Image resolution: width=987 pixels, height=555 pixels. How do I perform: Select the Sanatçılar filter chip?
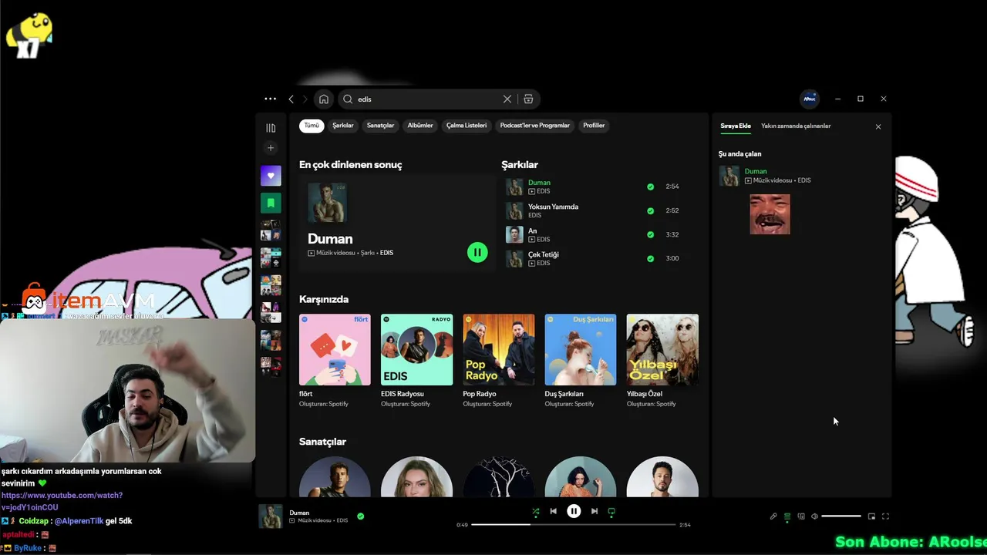click(x=380, y=126)
